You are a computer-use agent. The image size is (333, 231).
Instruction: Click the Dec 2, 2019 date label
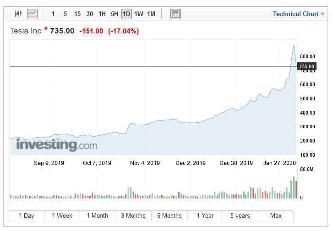tap(191, 163)
